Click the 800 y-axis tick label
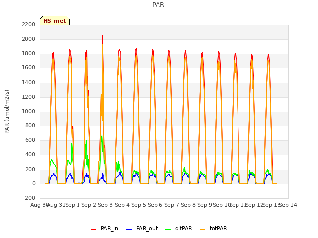The image size is (318, 238). (x=30, y=125)
